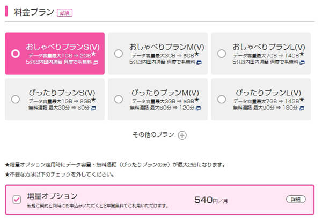Viewport: 322px width, 221px height.
Task: Open external link icon in おしゃべりプランL(V)
Action: (302, 63)
